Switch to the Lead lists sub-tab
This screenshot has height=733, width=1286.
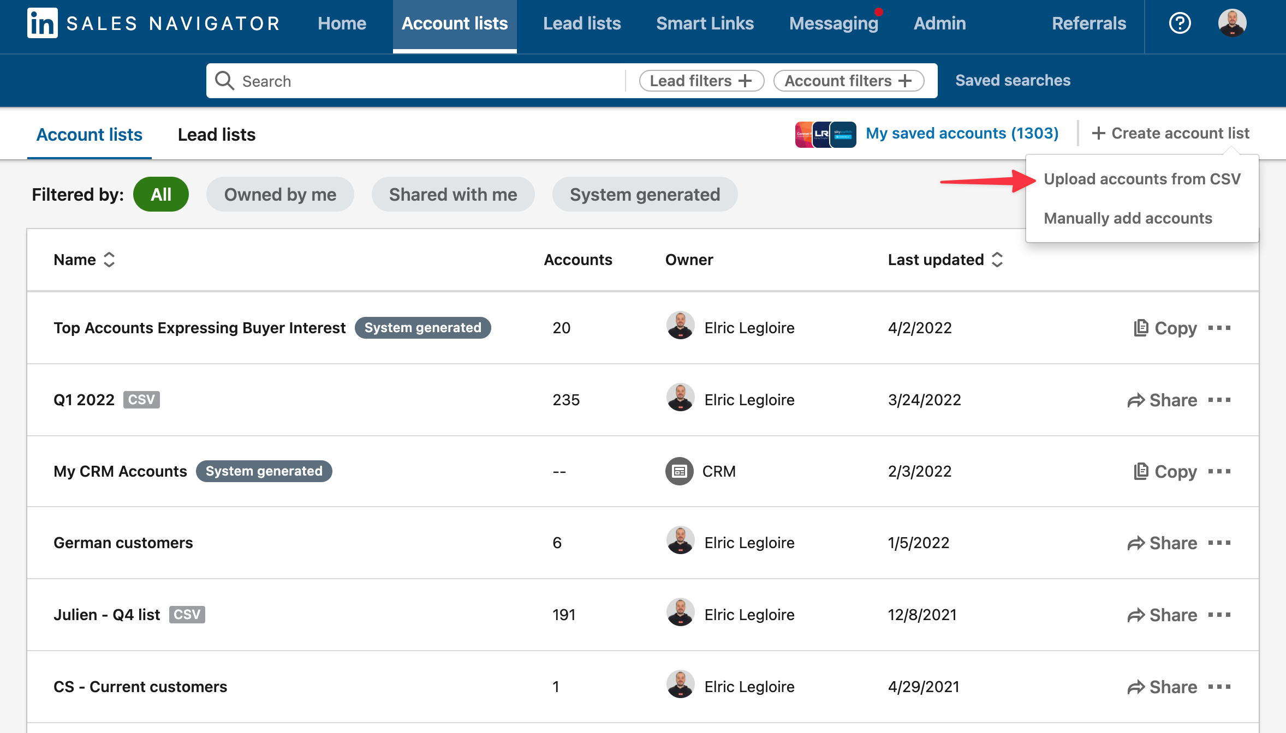click(217, 134)
